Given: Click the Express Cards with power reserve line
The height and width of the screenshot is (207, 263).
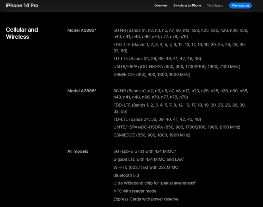Looking at the screenshot, I should [x=146, y=199].
